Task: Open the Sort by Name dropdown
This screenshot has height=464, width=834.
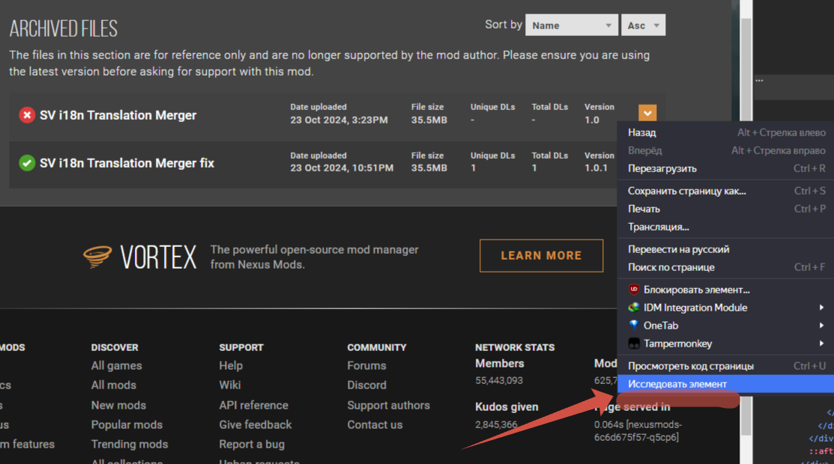Action: pos(572,25)
